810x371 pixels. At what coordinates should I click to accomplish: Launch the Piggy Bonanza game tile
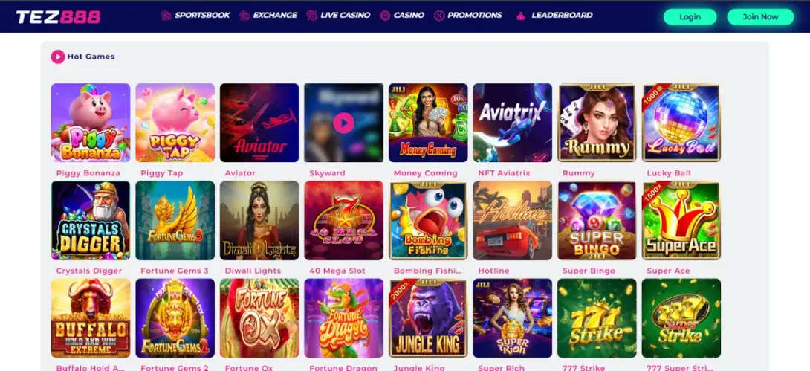coord(91,123)
